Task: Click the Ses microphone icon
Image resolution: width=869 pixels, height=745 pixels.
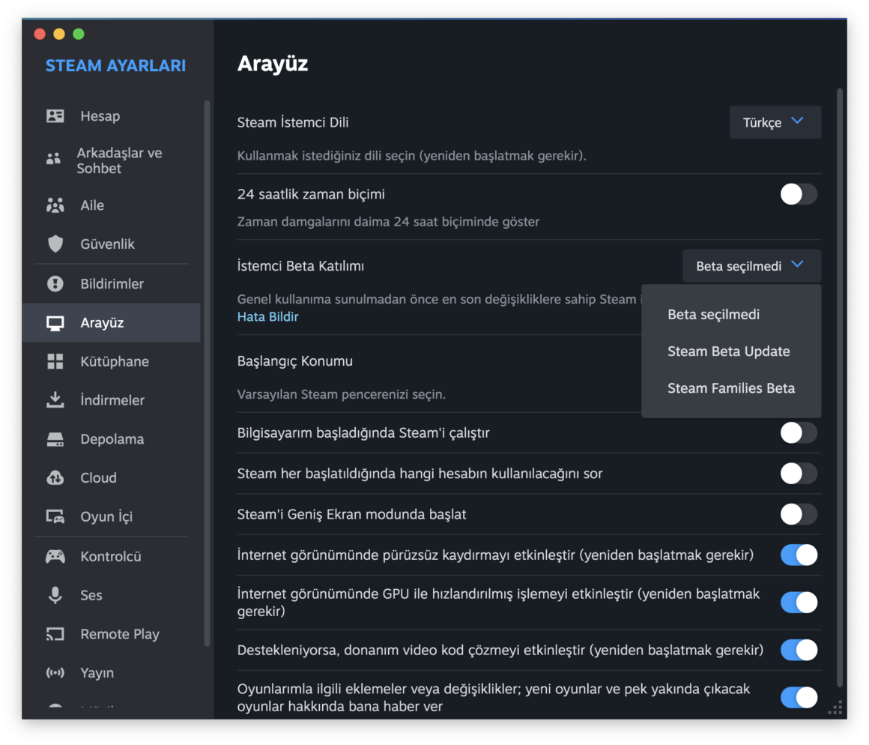Action: coord(55,595)
